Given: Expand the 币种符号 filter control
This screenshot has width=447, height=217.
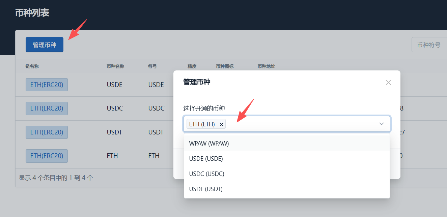Looking at the screenshot, I should click(429, 44).
